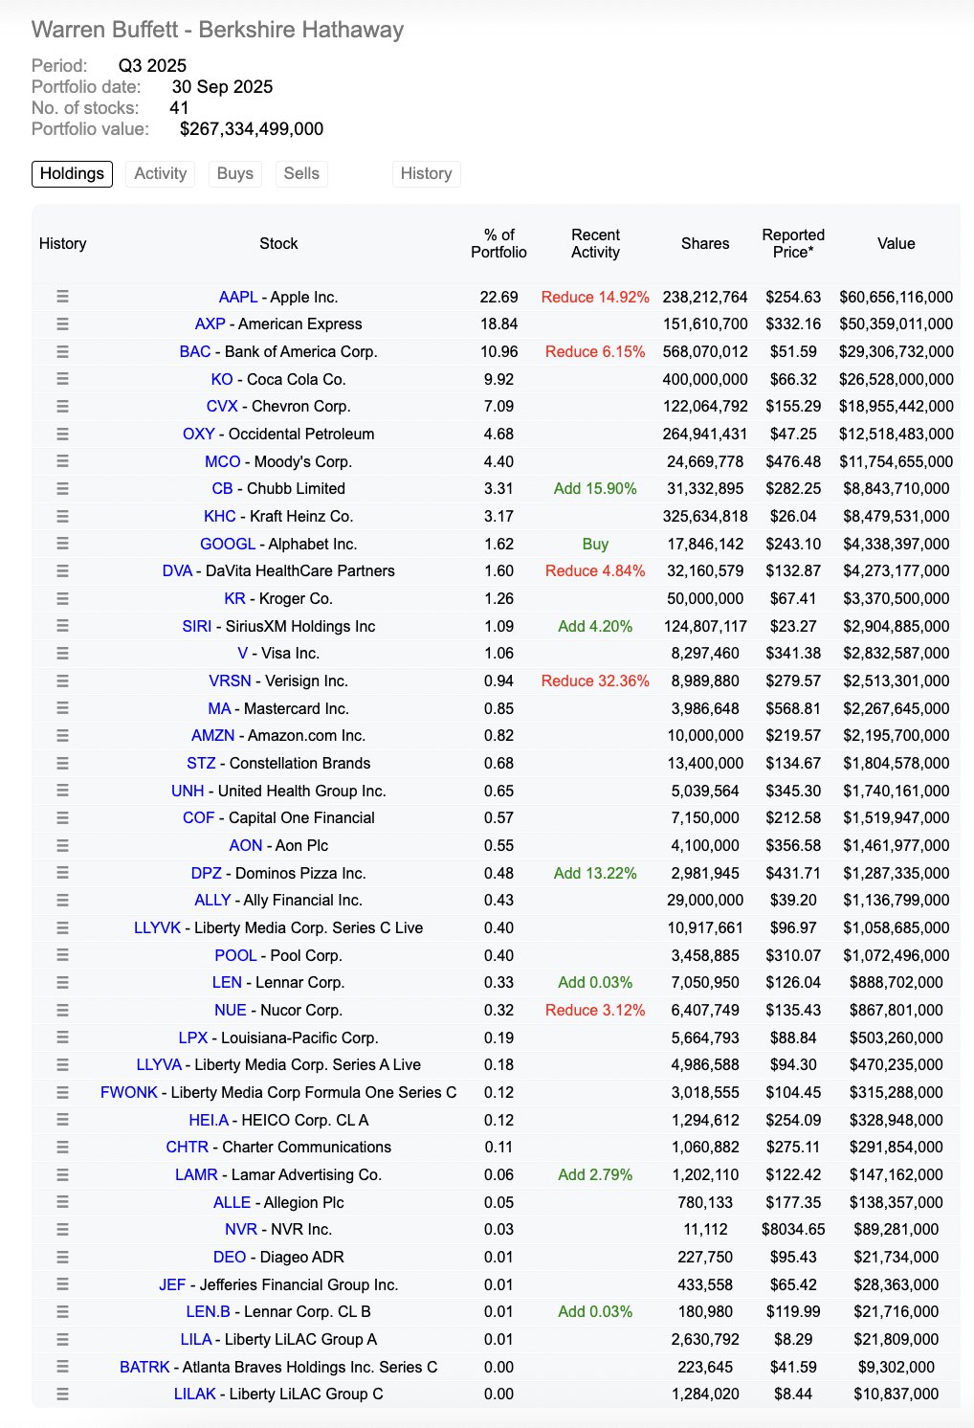Click the history icon next to Amazon.com Inc.
974x1428 pixels.
(x=62, y=736)
